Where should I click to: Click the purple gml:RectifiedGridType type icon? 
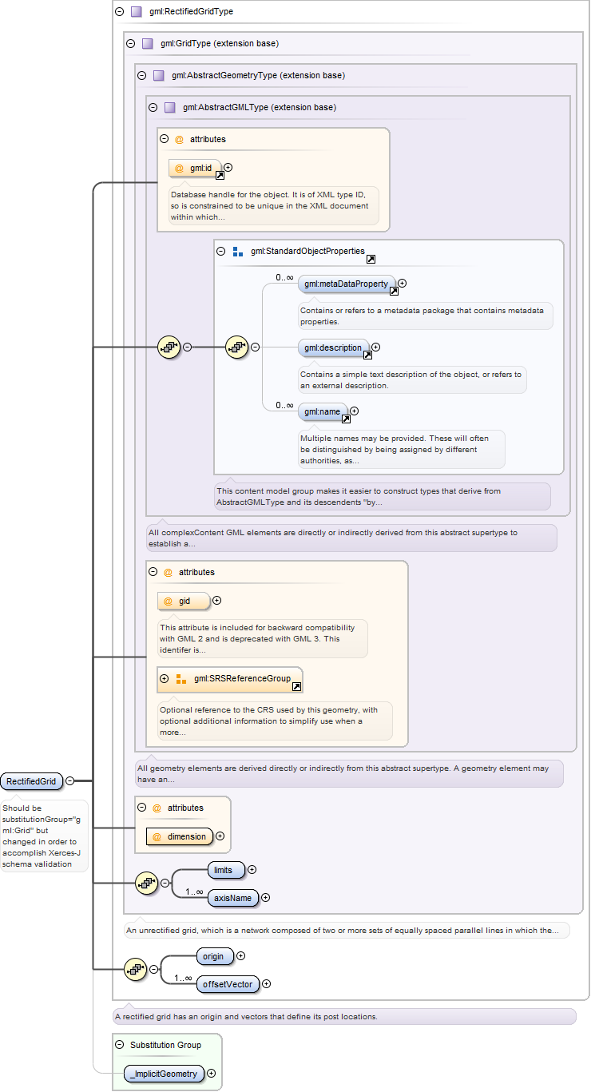pyautogui.click(x=136, y=11)
